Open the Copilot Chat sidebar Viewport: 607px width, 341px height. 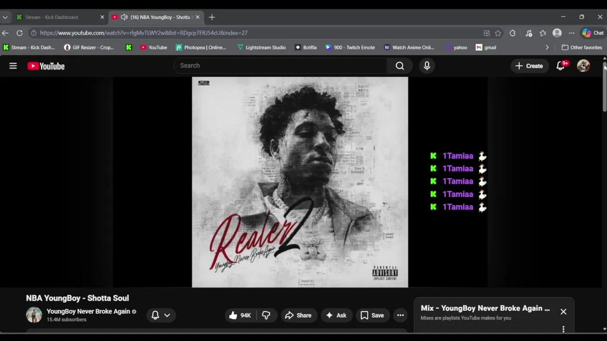[593, 33]
